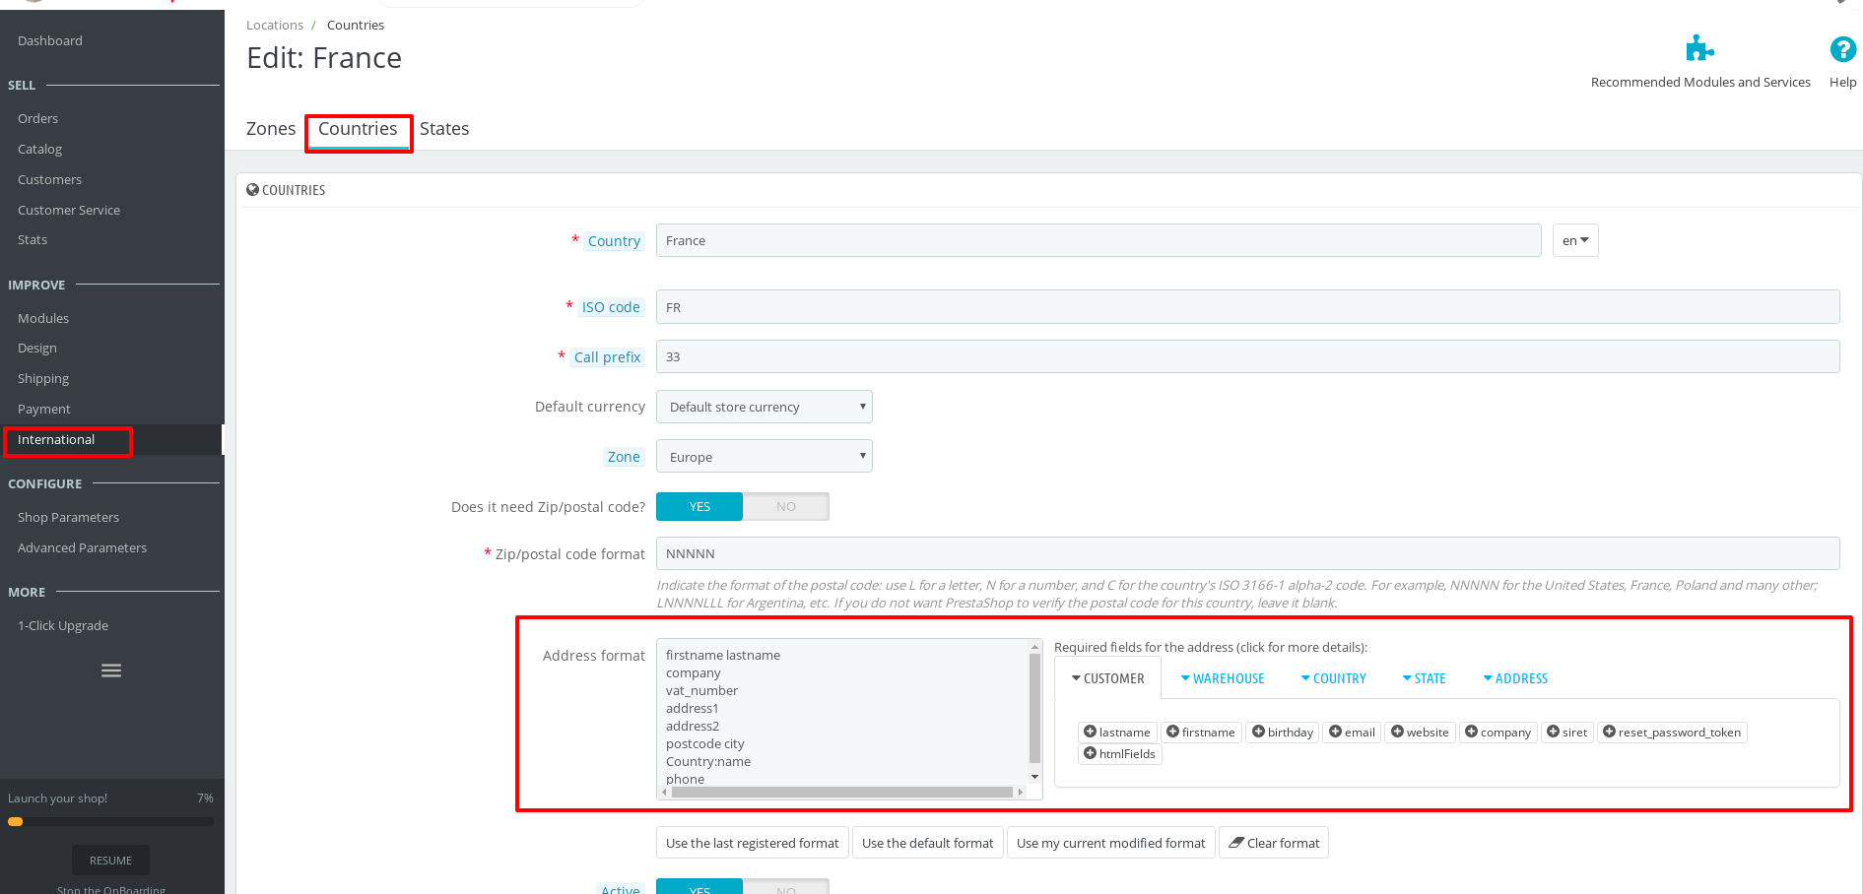Expand the CUSTOMER required fields tab
This screenshot has width=1863, height=894.
coord(1107,678)
